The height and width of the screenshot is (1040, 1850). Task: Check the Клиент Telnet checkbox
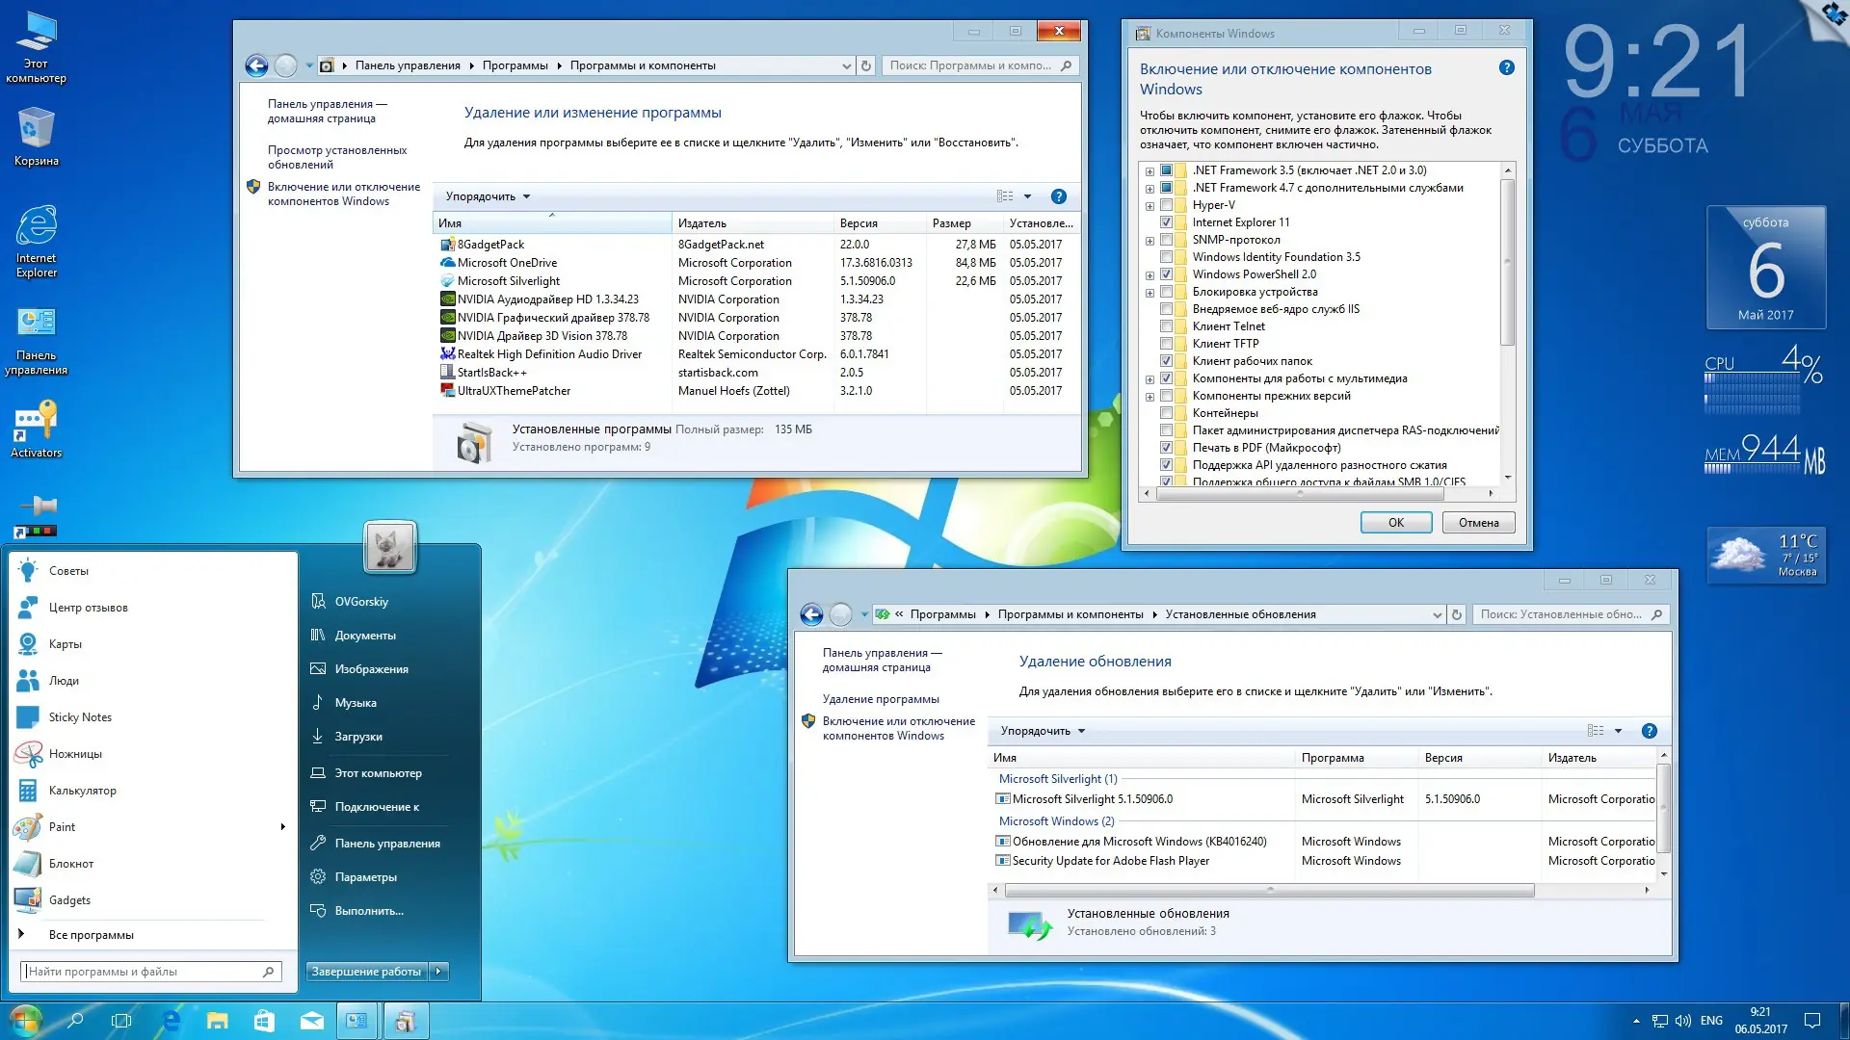[1167, 326]
